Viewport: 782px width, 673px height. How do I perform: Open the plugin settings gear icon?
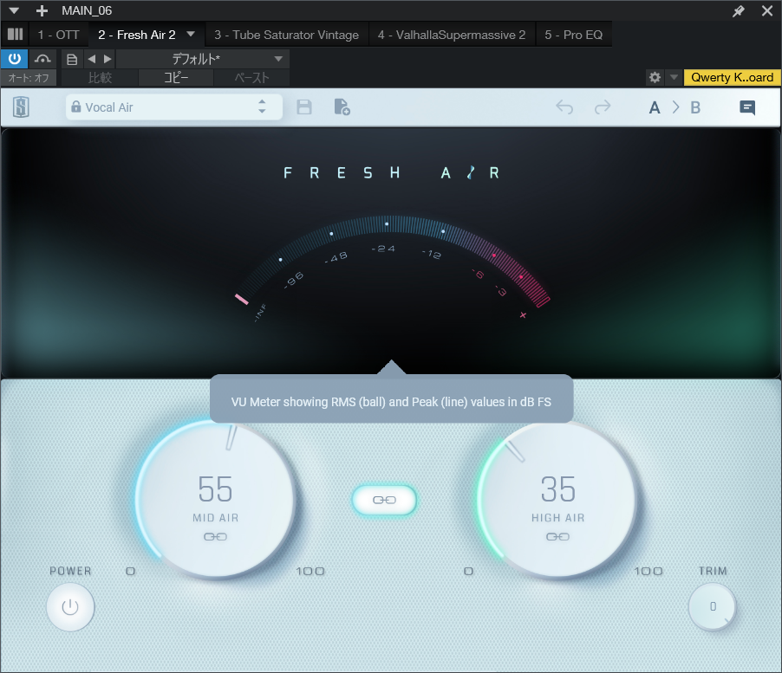point(655,77)
